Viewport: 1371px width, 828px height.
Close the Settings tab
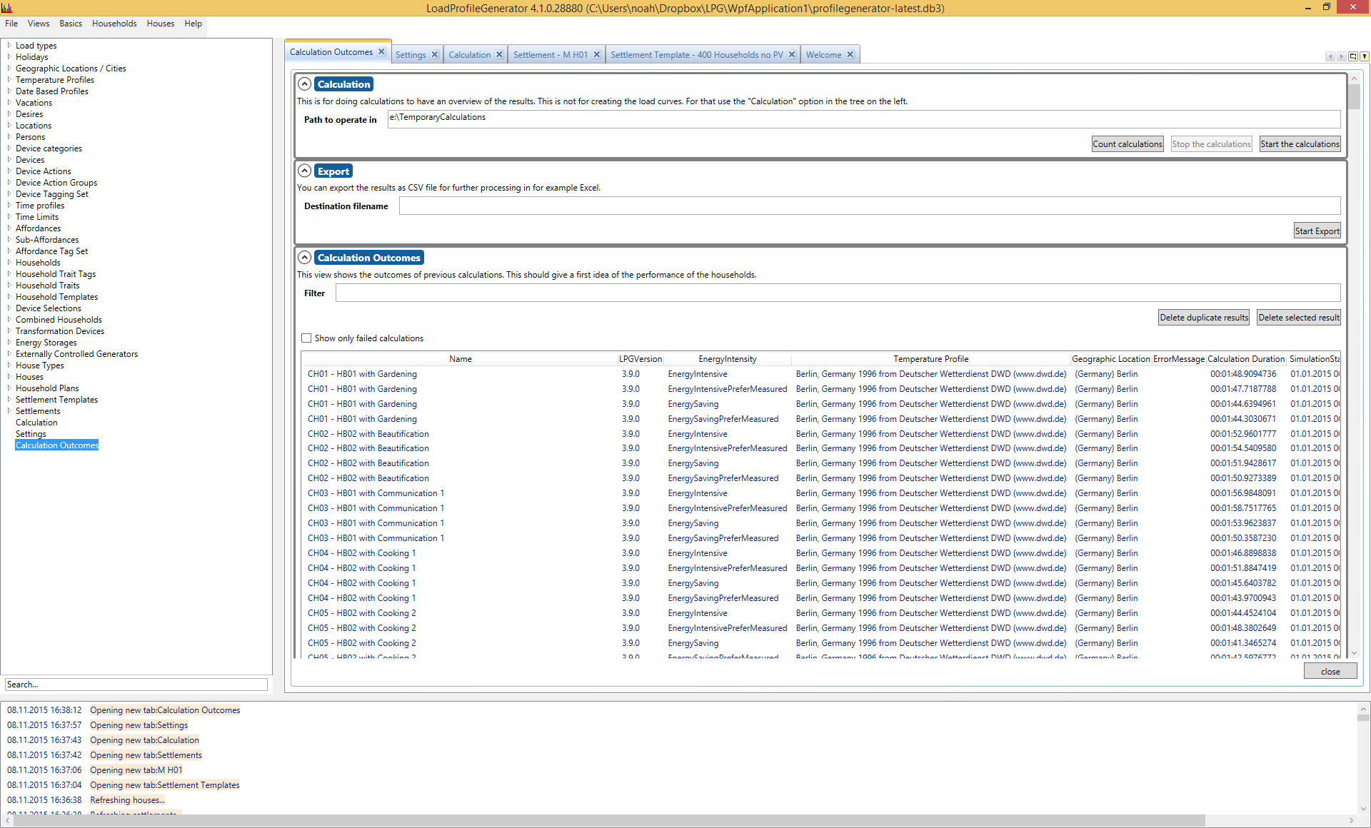pyautogui.click(x=434, y=55)
